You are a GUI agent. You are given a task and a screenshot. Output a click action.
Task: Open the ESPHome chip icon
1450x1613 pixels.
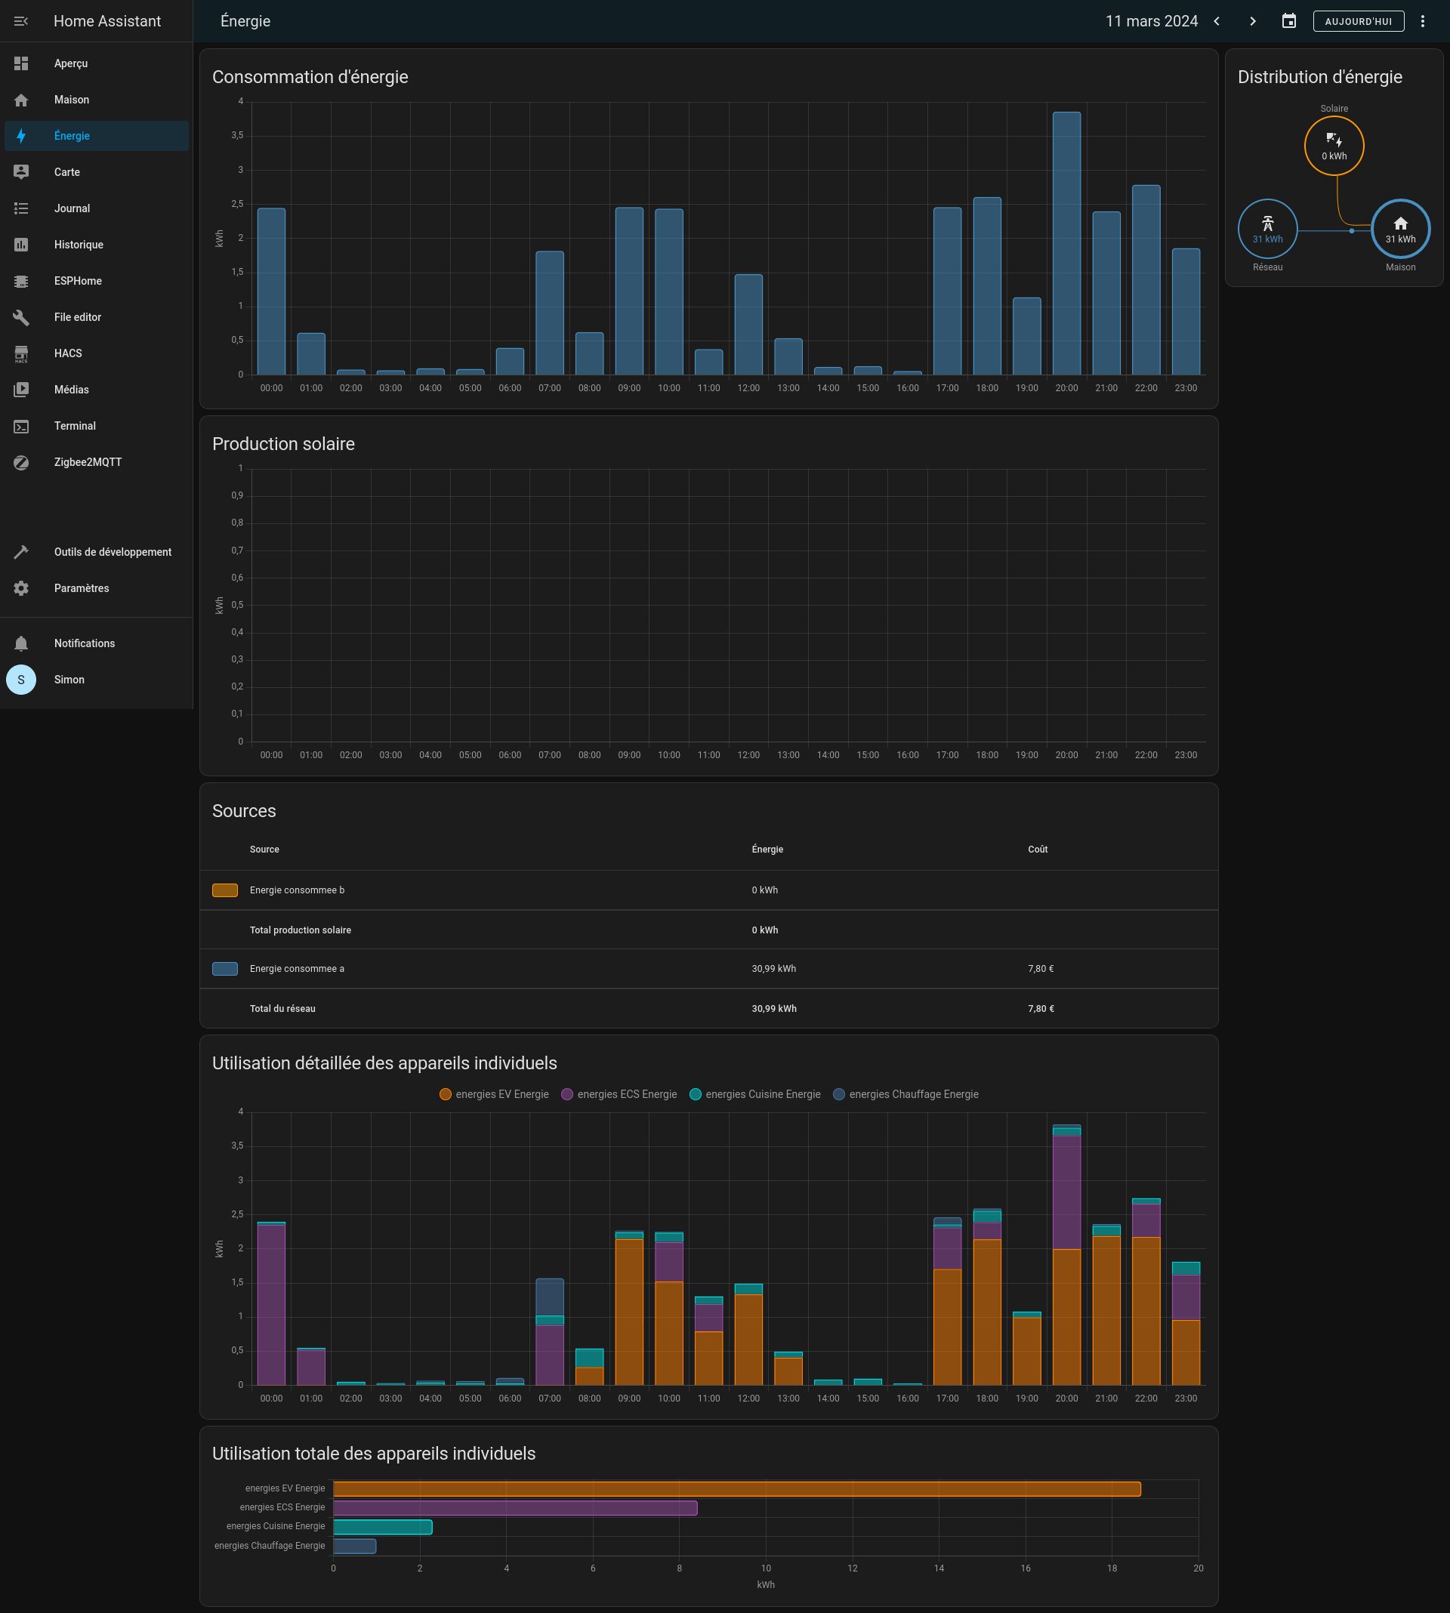pyautogui.click(x=21, y=281)
